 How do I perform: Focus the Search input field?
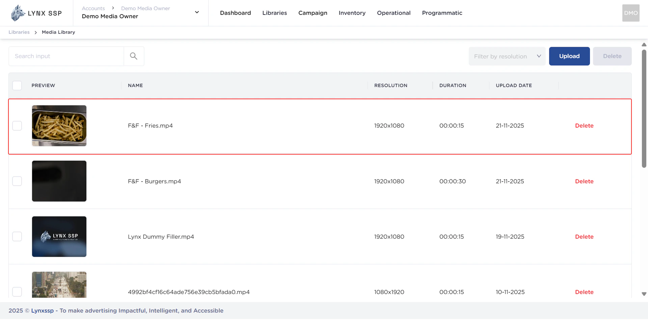[x=66, y=56]
